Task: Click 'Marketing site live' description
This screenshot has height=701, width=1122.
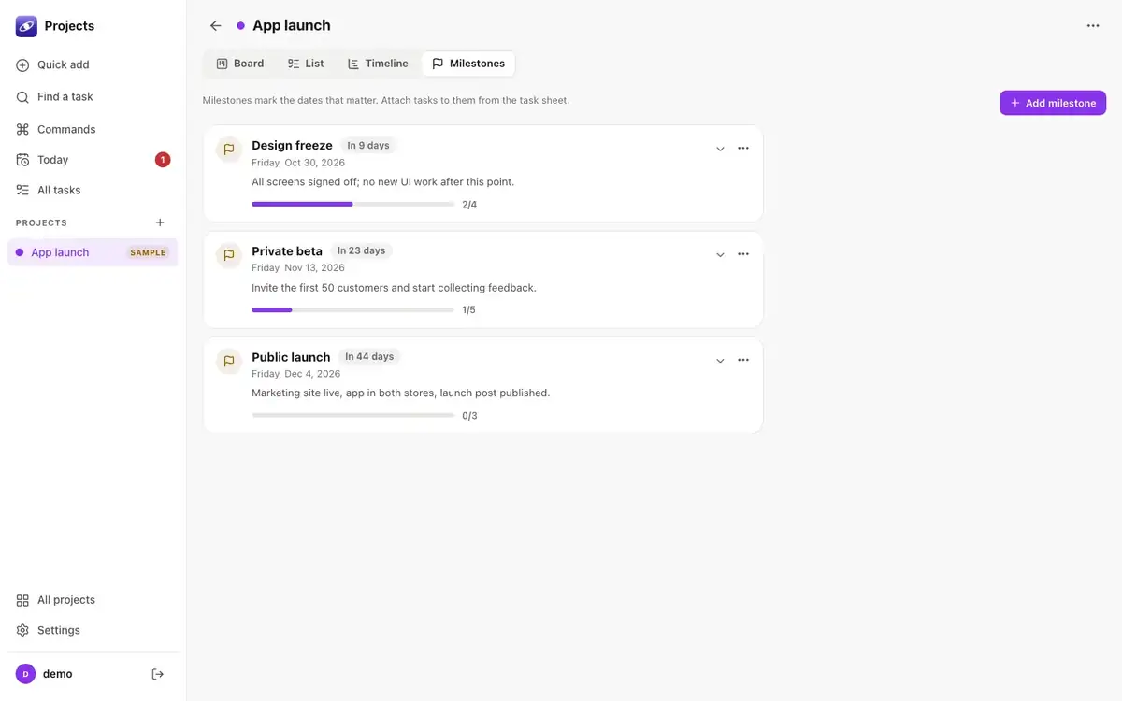Action: point(400,393)
